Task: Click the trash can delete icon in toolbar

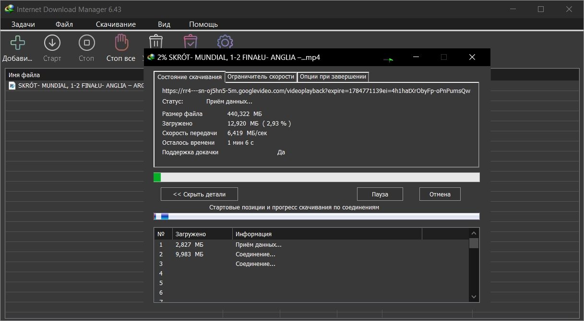Action: pos(156,42)
